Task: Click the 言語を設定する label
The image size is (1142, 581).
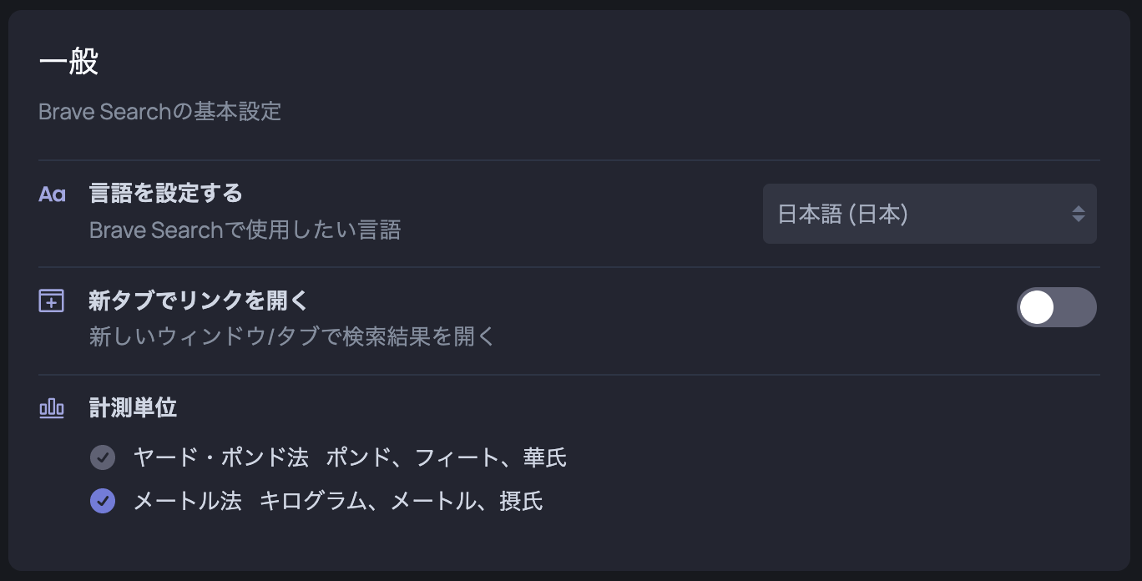Action: (x=165, y=194)
